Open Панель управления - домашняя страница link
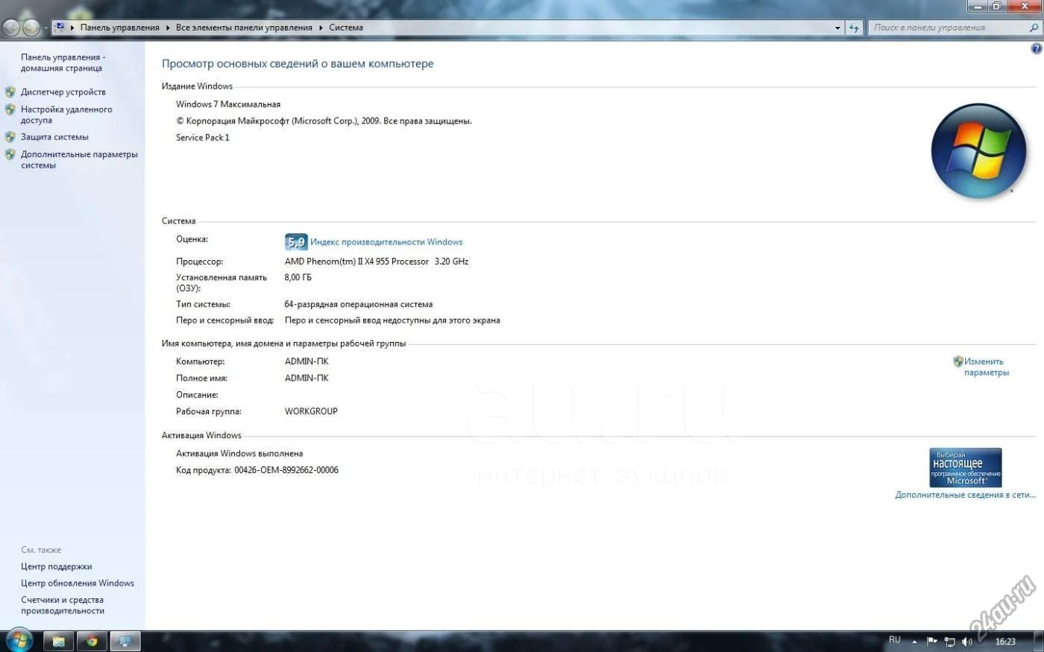This screenshot has width=1044, height=652. [63, 63]
